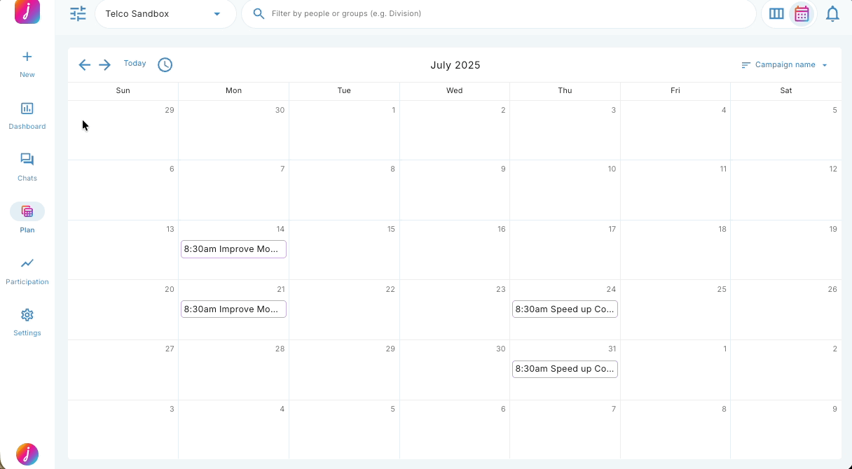852x469 pixels.
Task: Click the clock icon next to Today
Action: coord(165,64)
